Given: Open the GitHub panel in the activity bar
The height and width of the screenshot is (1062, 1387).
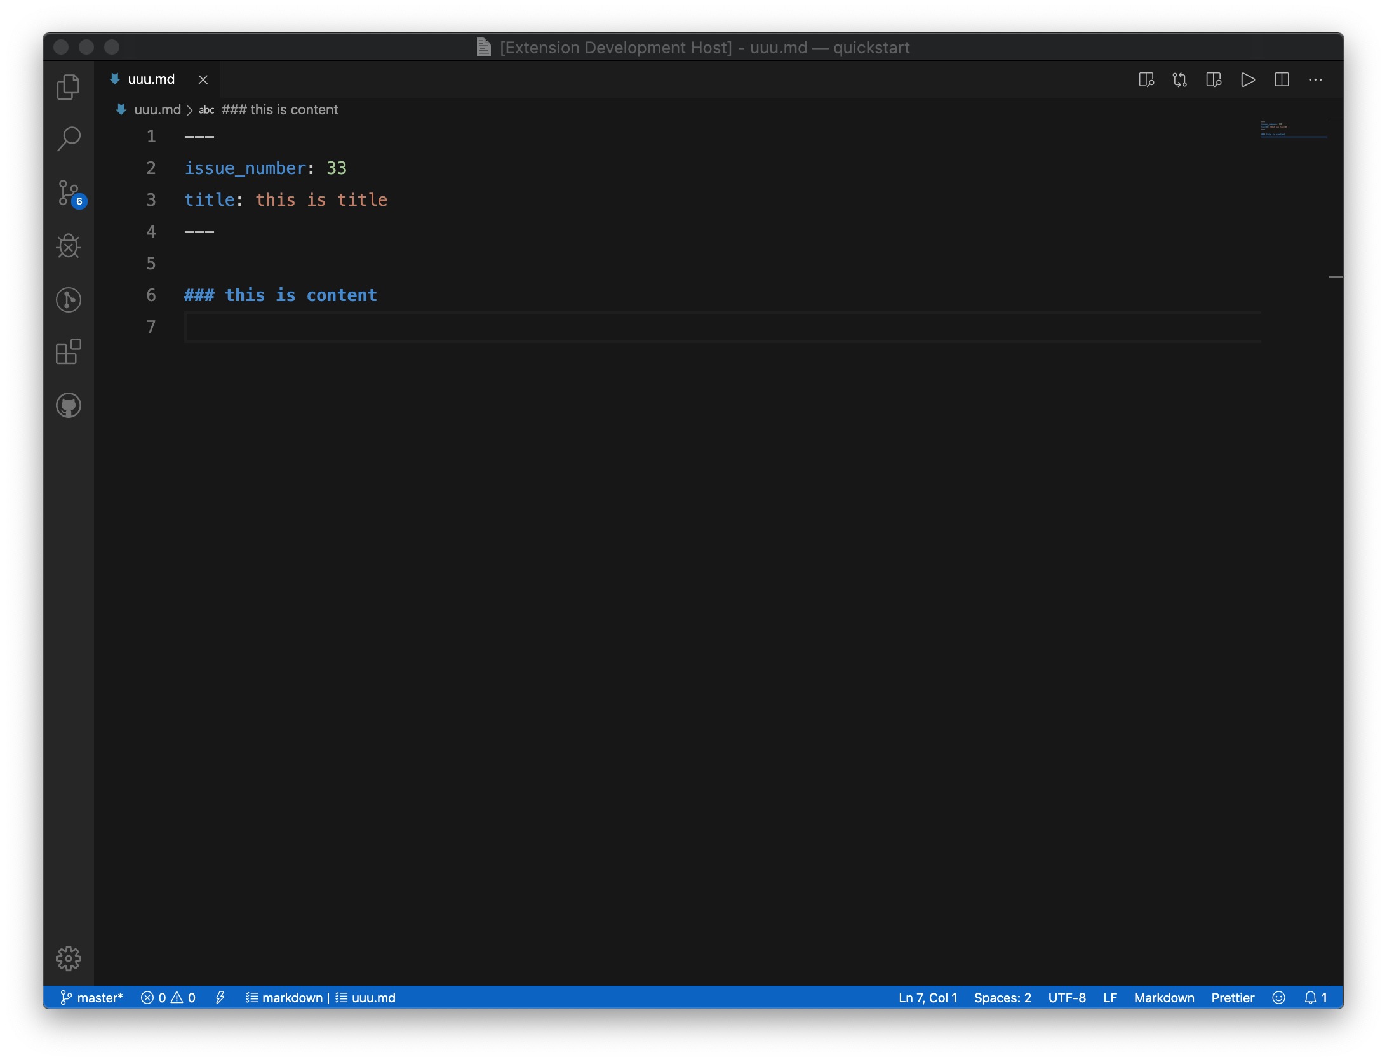Looking at the screenshot, I should point(68,405).
